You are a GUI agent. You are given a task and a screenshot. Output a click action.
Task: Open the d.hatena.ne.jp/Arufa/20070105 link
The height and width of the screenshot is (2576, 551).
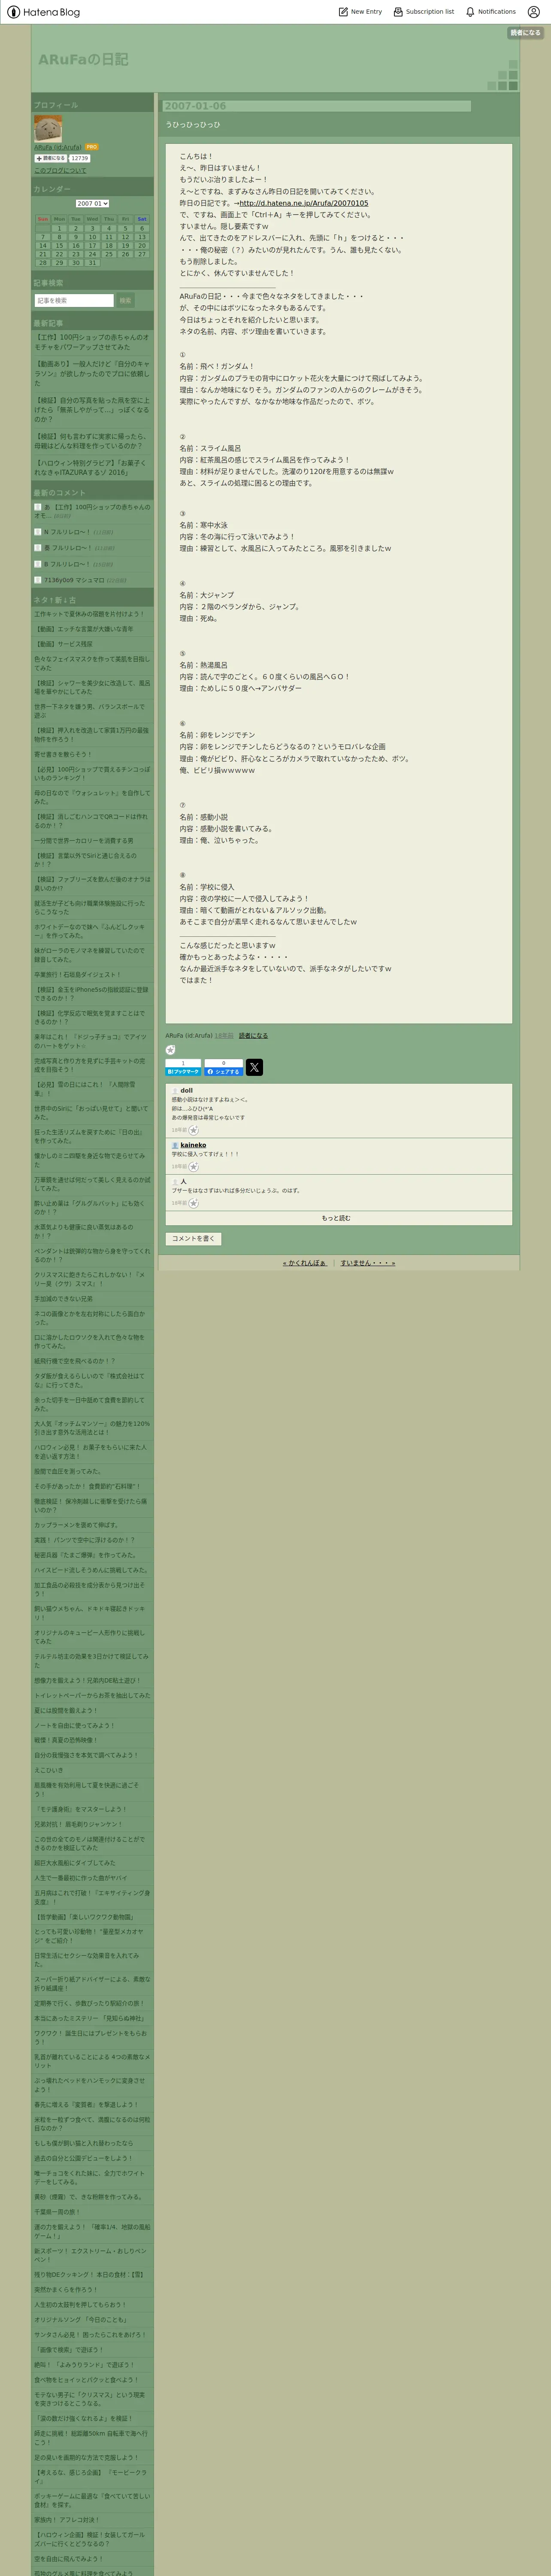pyautogui.click(x=304, y=203)
